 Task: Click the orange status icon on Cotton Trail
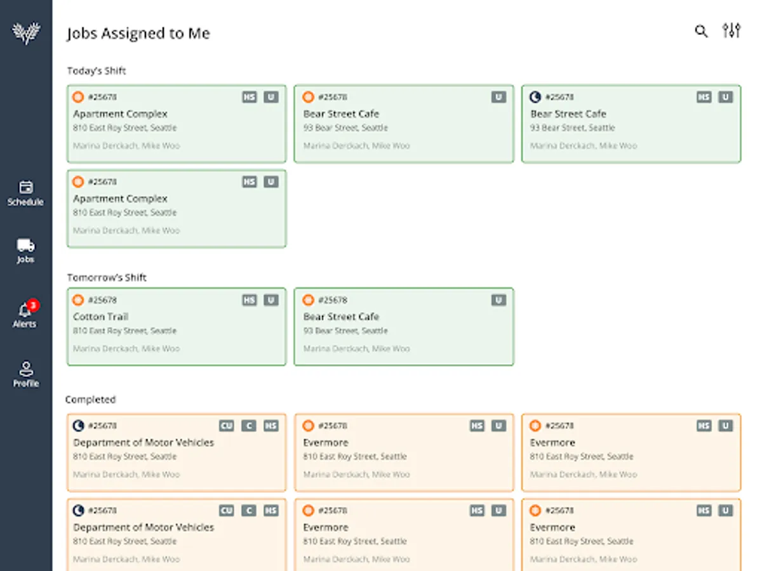pos(78,300)
